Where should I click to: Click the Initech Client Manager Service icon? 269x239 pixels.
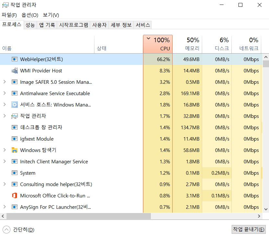(x=15, y=161)
